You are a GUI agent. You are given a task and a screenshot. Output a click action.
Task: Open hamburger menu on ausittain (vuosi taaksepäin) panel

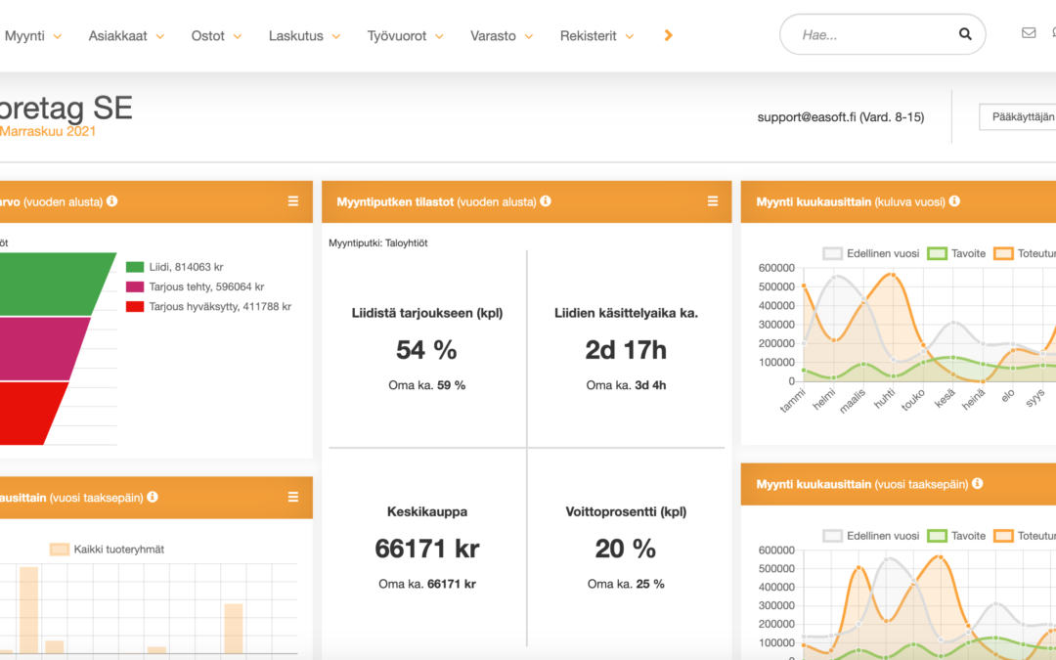click(x=293, y=497)
